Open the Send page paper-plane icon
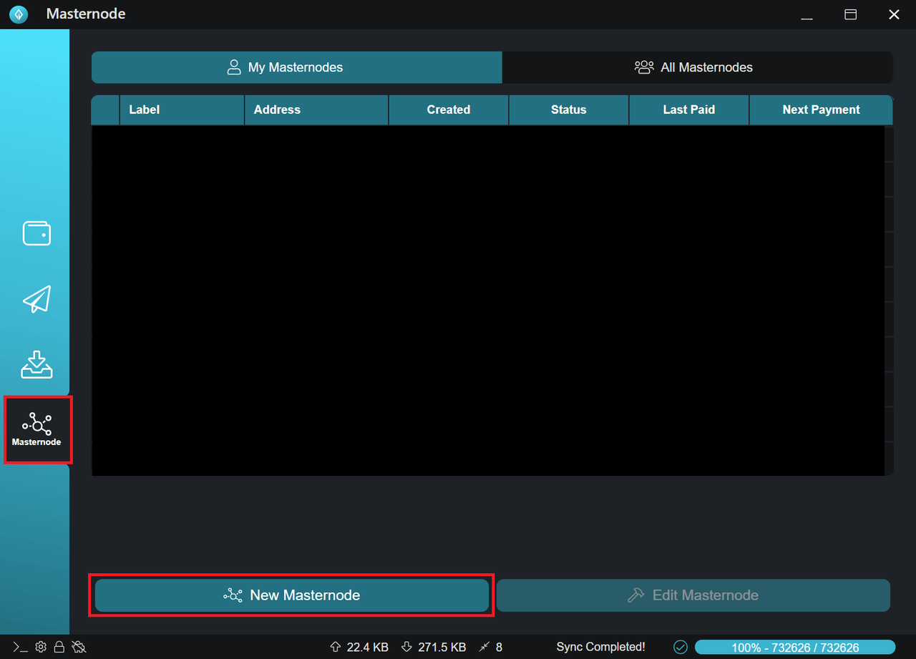This screenshot has height=659, width=916. click(36, 299)
